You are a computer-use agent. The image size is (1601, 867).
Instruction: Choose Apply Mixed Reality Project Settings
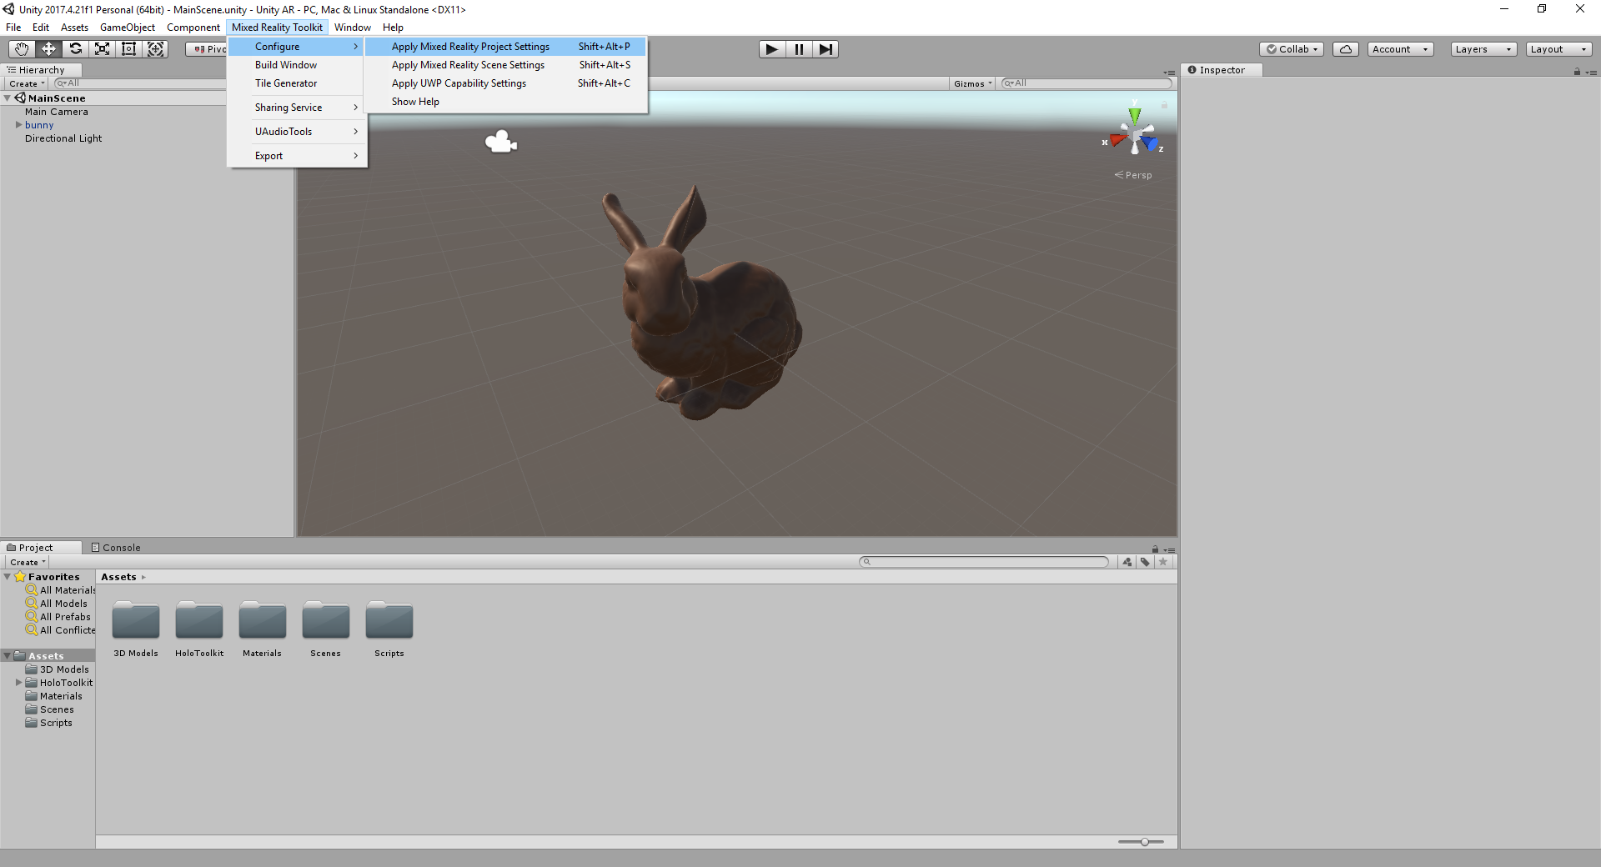470,47
